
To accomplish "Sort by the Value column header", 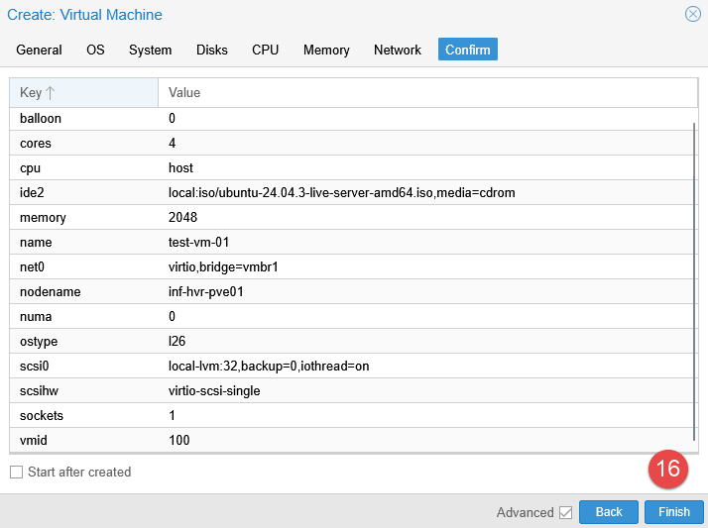I will pos(426,93).
